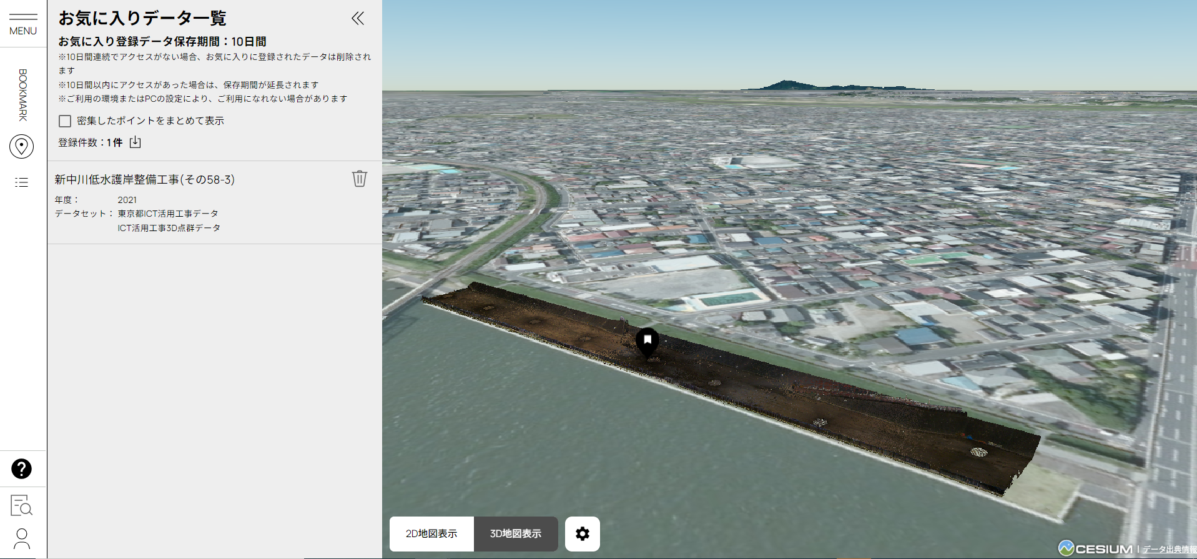Switch to 2D地図表示
This screenshot has width=1197, height=559.
click(x=431, y=534)
